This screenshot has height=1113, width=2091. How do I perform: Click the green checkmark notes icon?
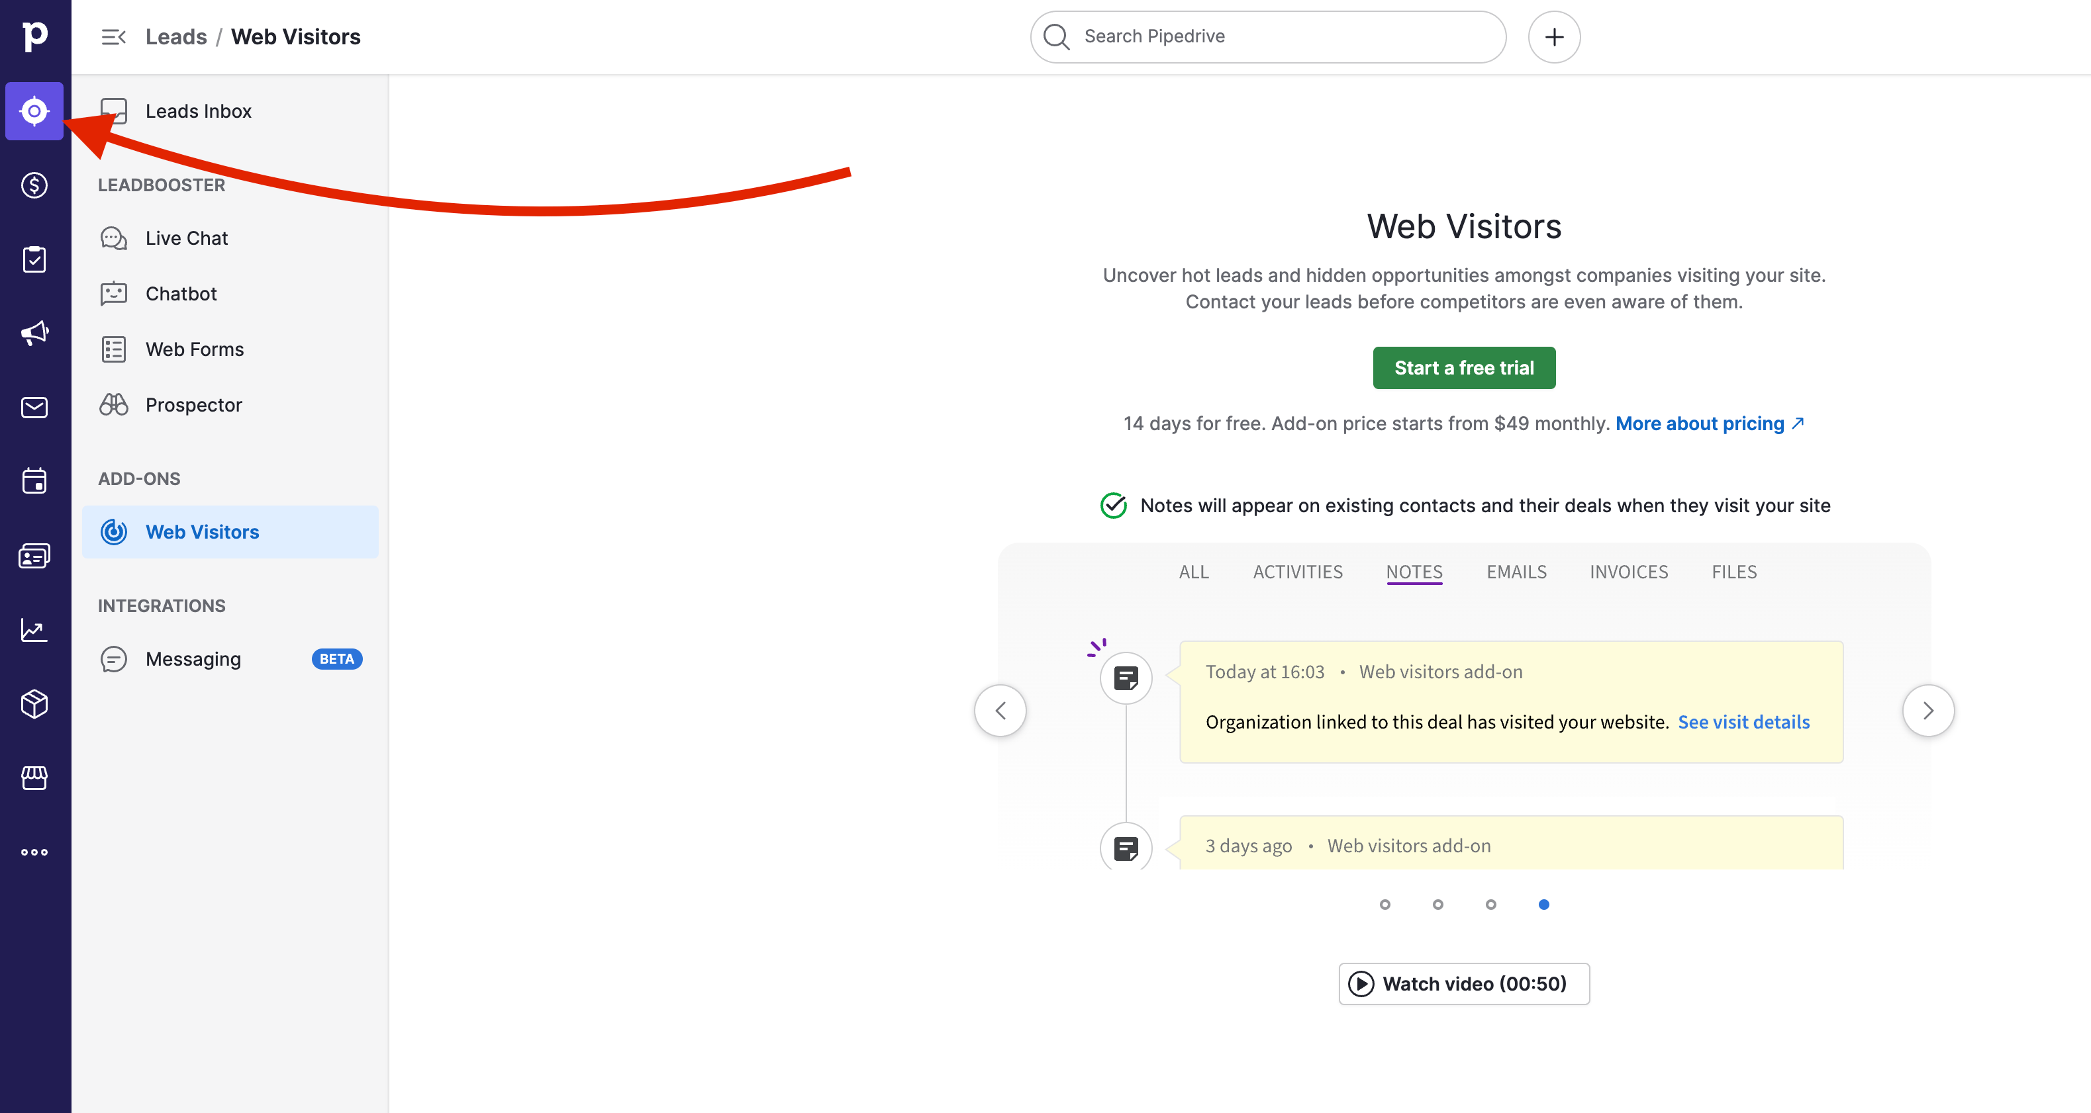(x=1114, y=506)
